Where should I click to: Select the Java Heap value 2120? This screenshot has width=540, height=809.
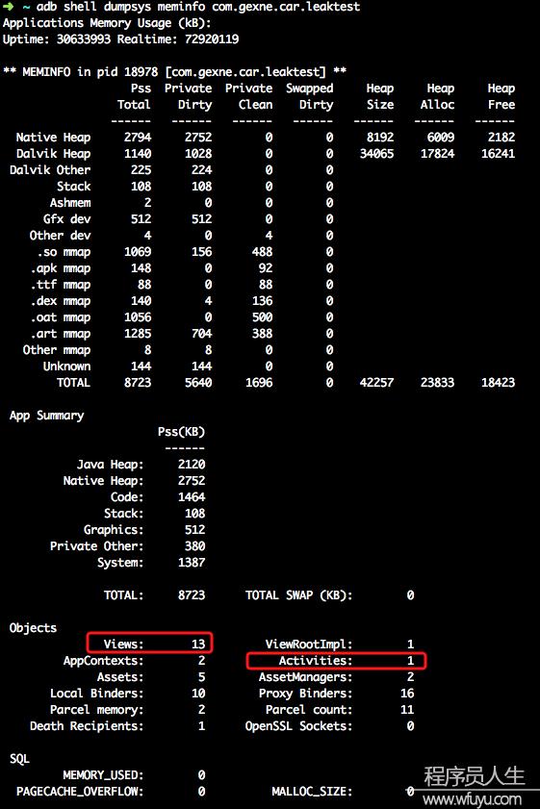pyautogui.click(x=192, y=465)
